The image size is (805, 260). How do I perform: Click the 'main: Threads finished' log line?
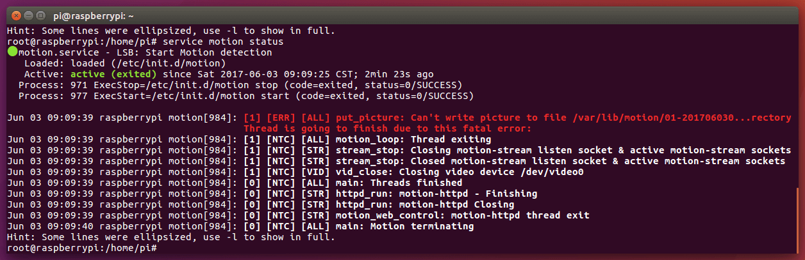coord(399,183)
